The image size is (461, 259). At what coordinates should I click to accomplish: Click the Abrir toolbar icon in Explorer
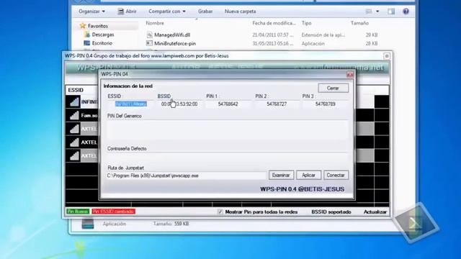[121, 12]
